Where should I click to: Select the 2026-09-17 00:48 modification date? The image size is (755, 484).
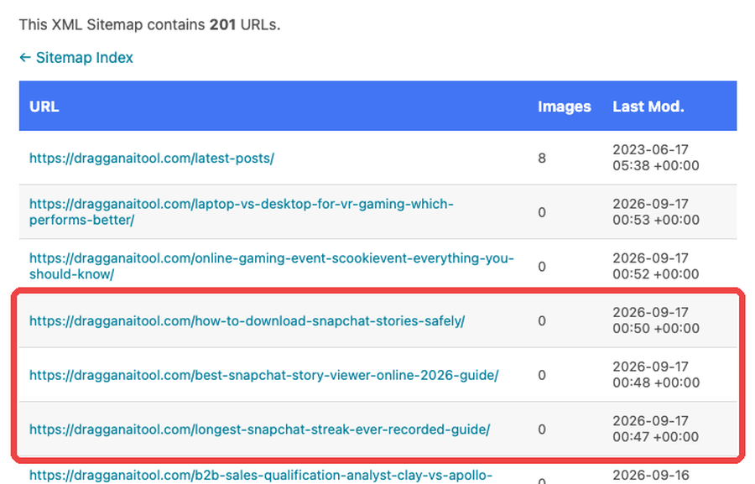(x=656, y=375)
